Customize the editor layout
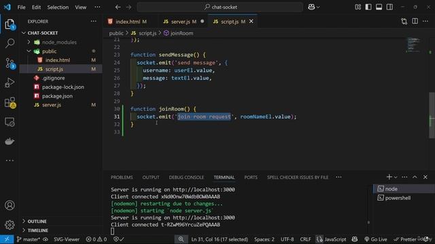 [x=358, y=7]
